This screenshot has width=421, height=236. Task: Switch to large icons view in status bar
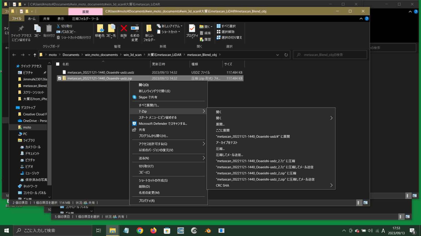click(x=366, y=203)
